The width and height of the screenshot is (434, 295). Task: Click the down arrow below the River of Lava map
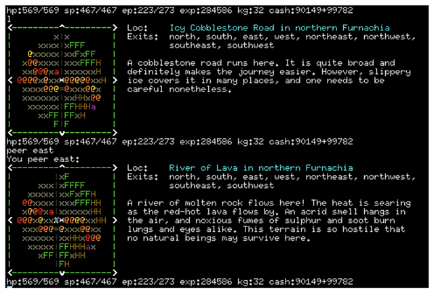(62, 273)
